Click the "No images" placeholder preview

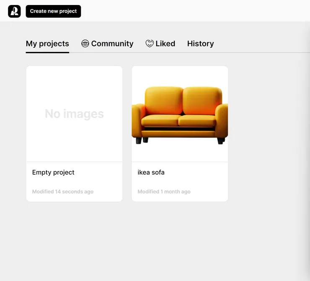click(74, 113)
